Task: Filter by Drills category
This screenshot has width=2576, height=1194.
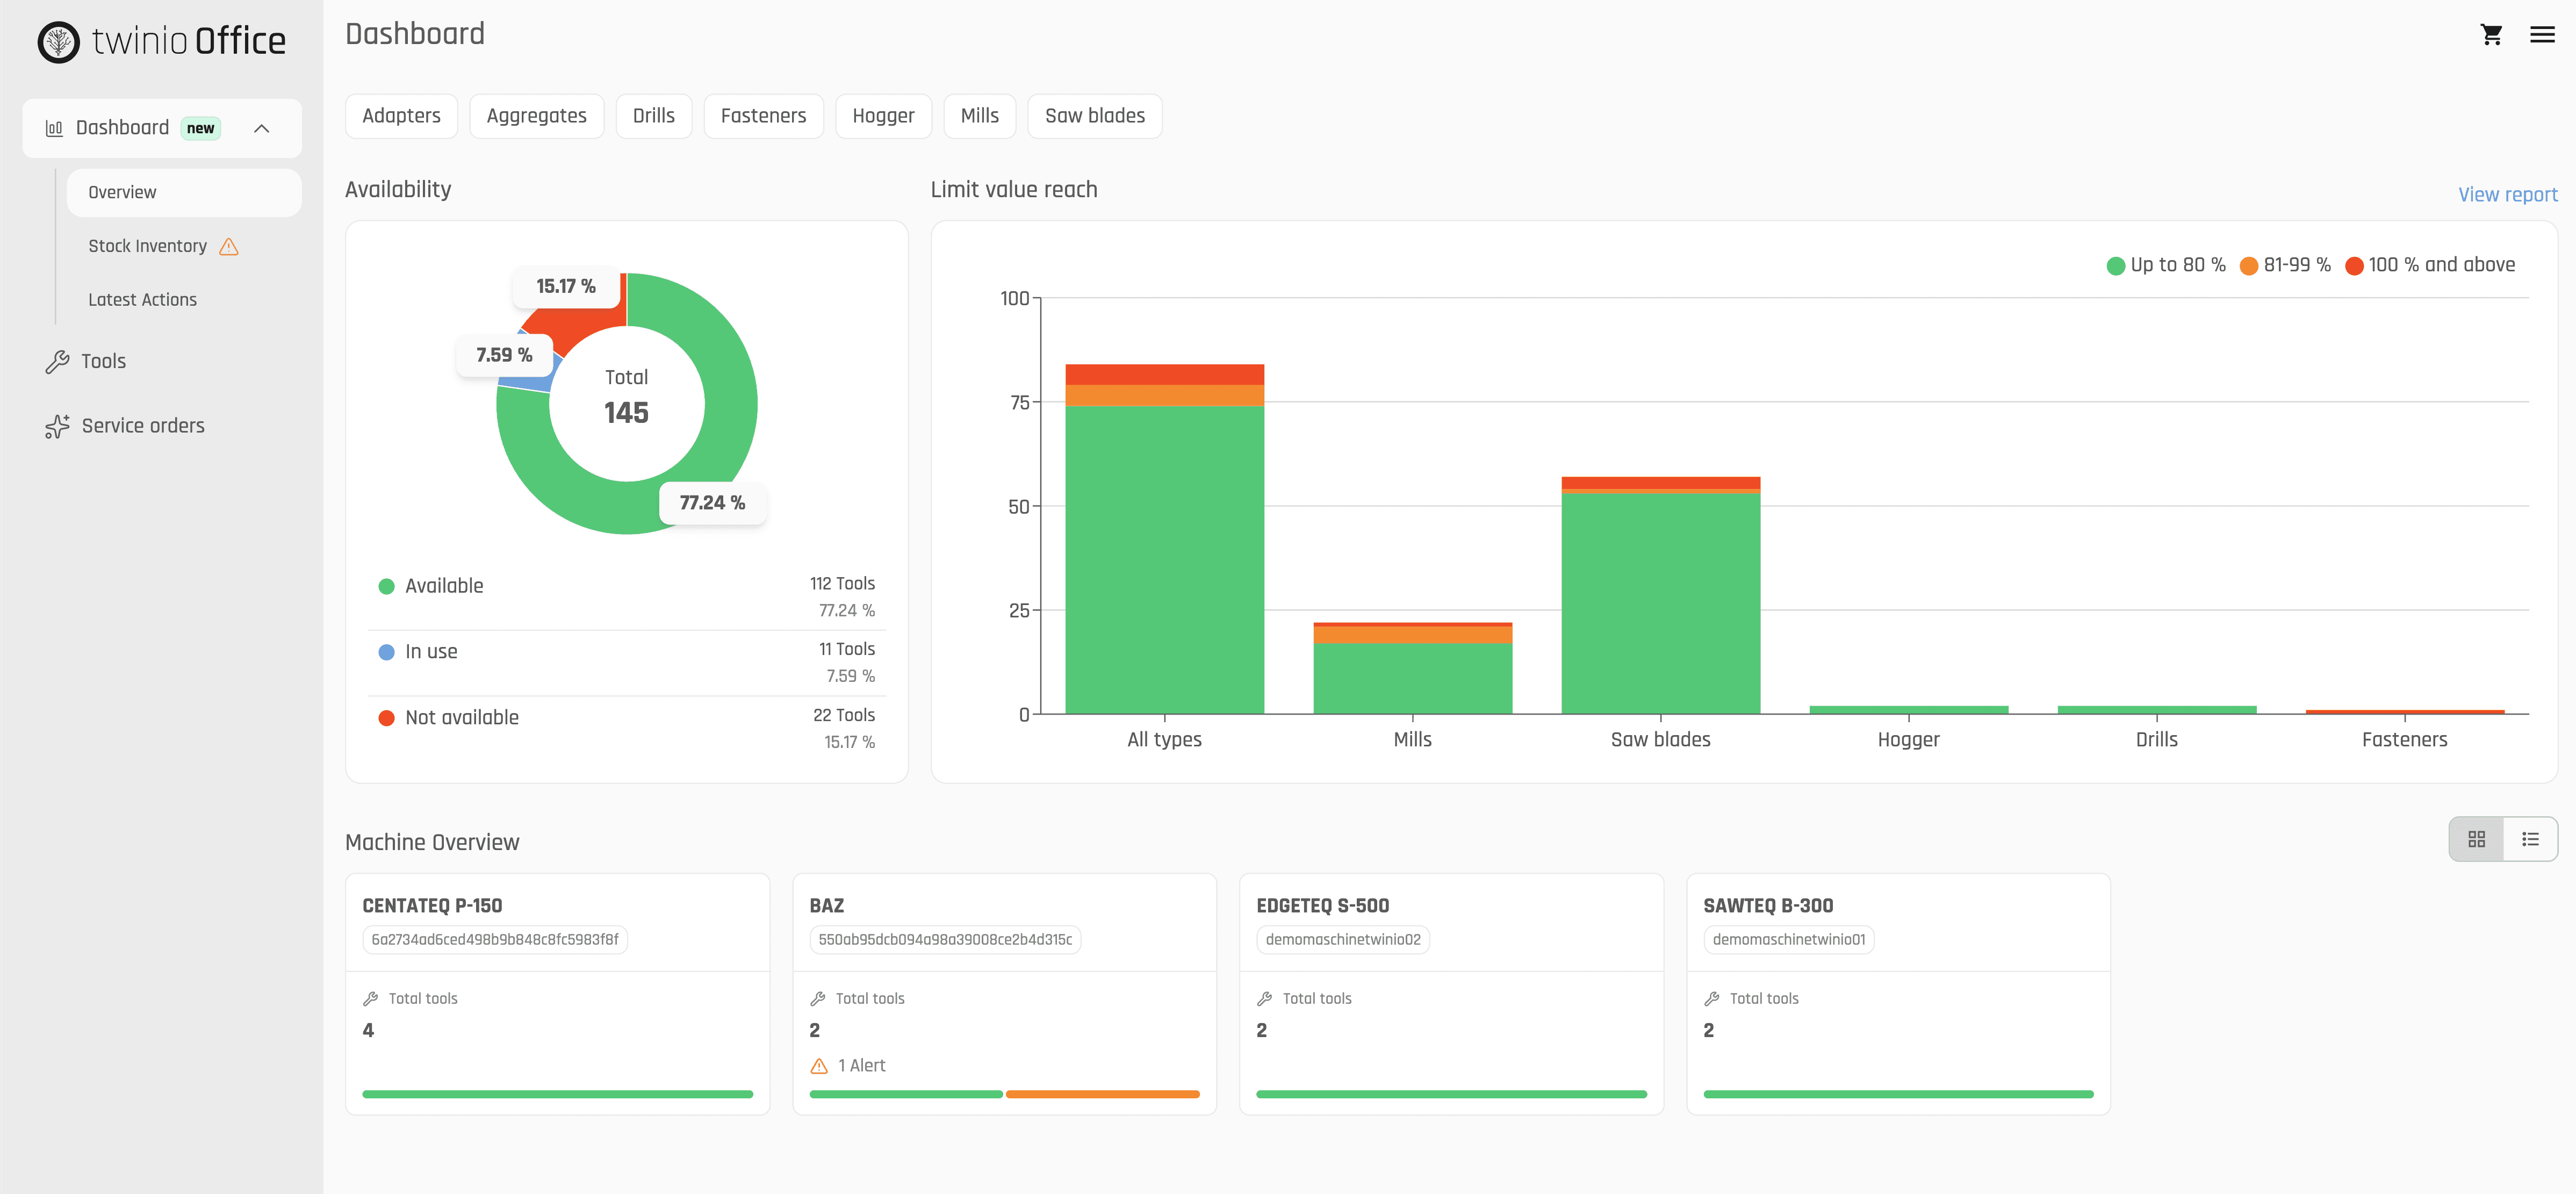Action: click(653, 116)
